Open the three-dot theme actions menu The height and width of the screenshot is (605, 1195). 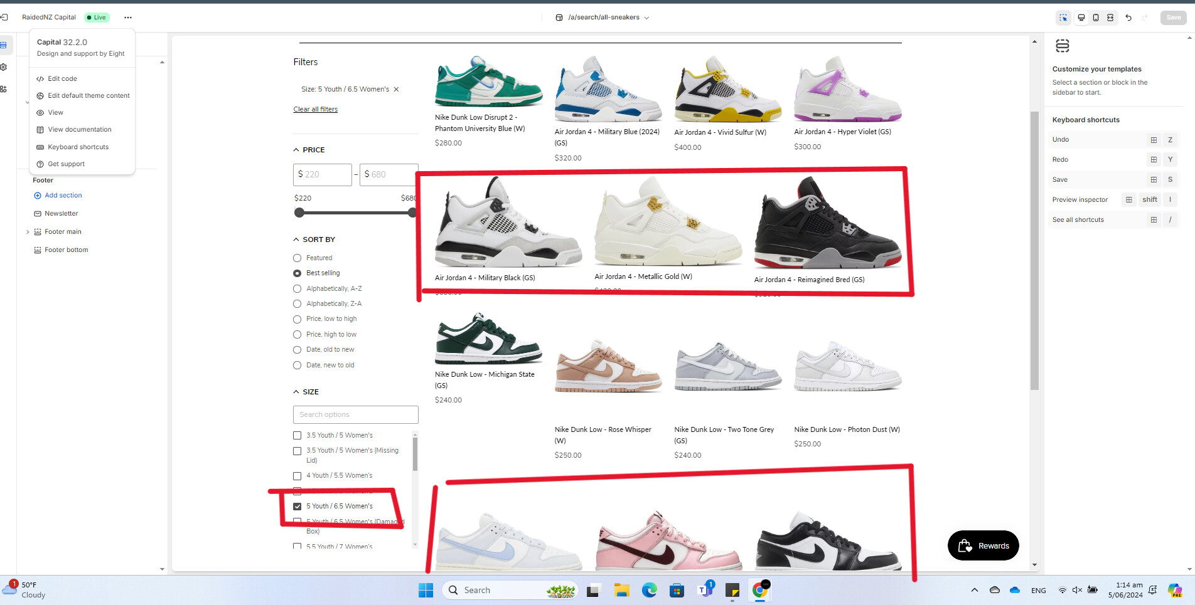pyautogui.click(x=128, y=18)
